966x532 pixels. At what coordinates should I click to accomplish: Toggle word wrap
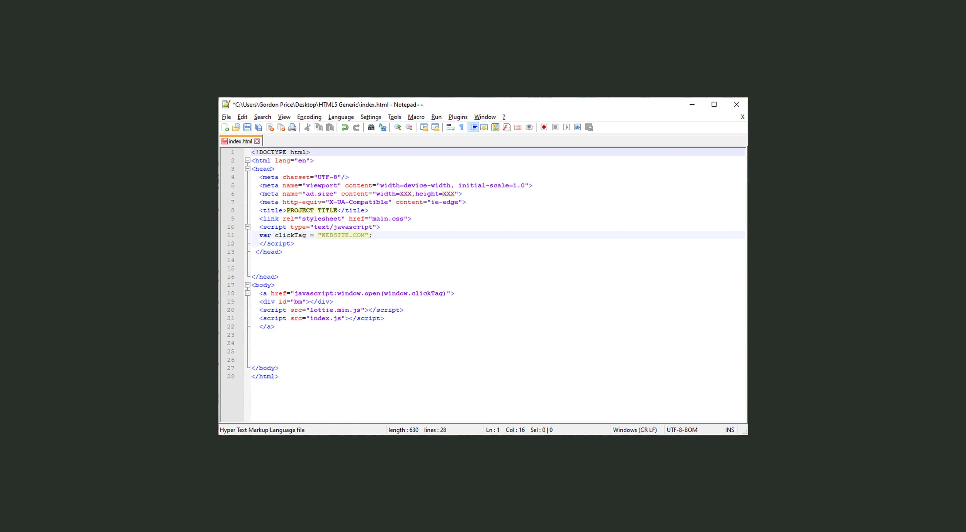tap(449, 127)
